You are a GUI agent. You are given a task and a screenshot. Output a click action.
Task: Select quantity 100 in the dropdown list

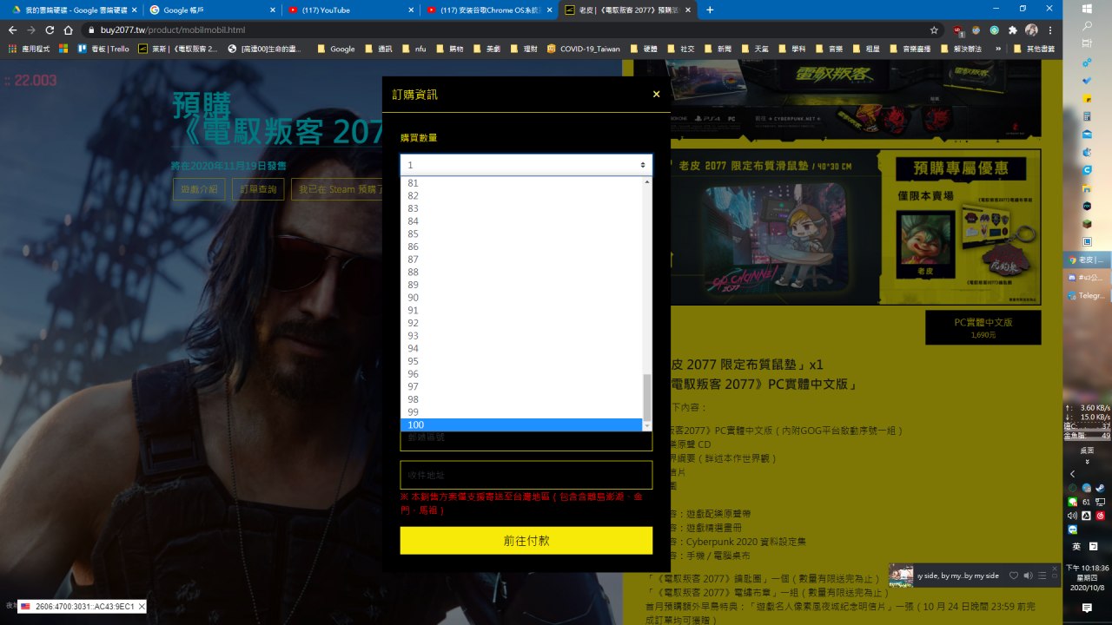pyautogui.click(x=521, y=425)
